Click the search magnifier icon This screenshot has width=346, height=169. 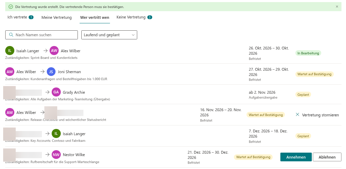pyautogui.click(x=11, y=35)
